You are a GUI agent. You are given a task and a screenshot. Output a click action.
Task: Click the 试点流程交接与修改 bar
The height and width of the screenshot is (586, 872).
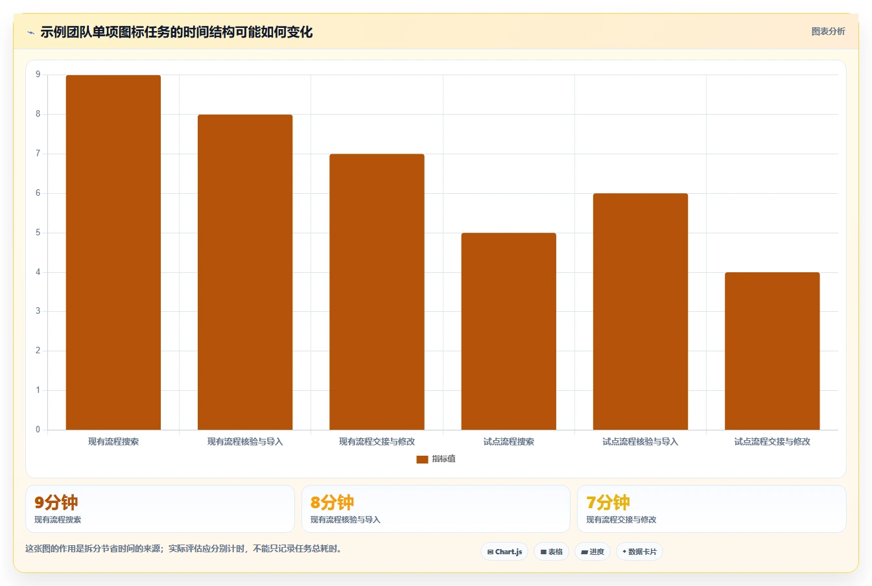coord(772,351)
